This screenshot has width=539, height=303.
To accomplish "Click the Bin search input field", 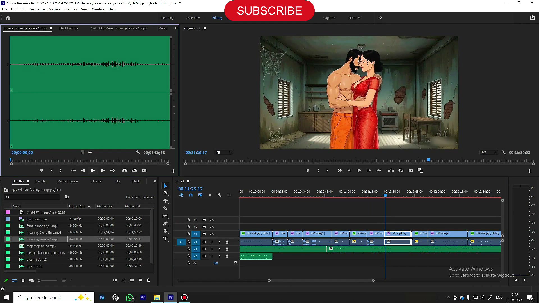I will 32,197.
